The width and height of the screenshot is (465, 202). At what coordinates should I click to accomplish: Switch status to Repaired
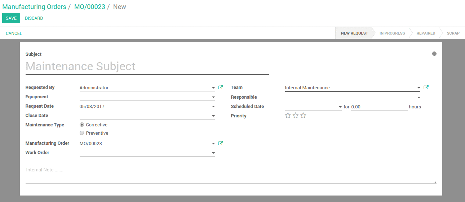426,33
